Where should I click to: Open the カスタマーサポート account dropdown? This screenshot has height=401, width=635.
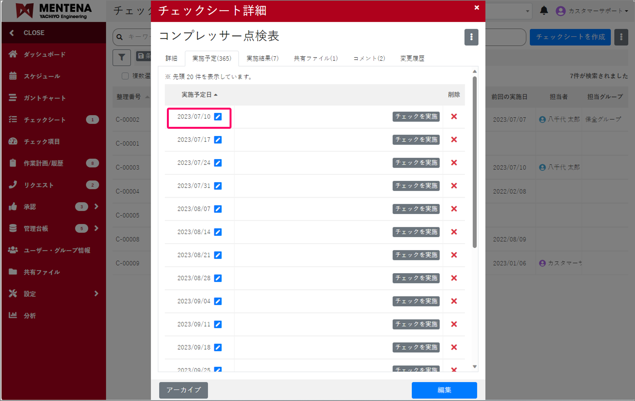point(595,11)
